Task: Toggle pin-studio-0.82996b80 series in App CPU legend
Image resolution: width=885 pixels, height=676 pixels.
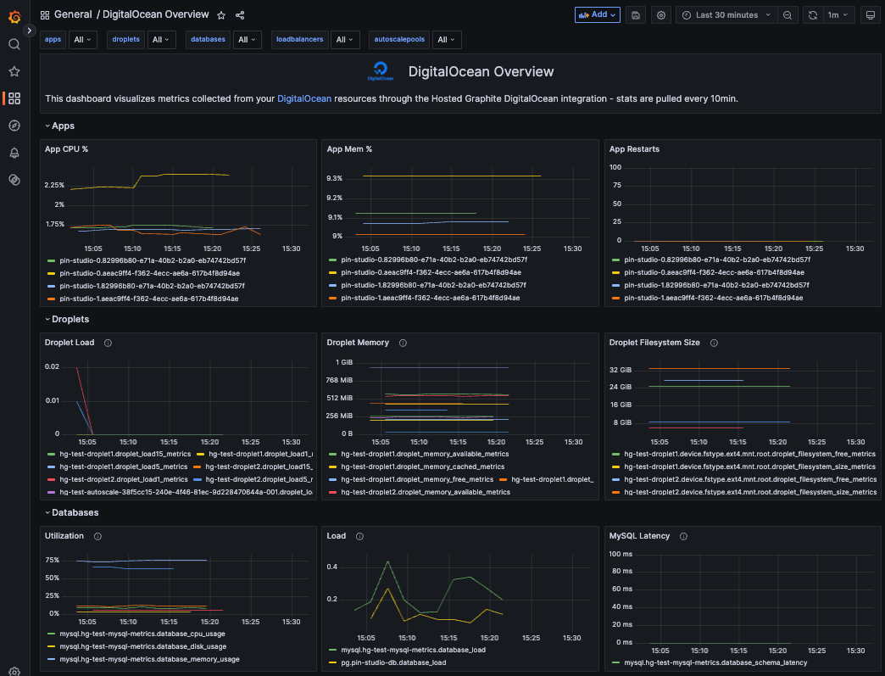Action: coord(153,260)
